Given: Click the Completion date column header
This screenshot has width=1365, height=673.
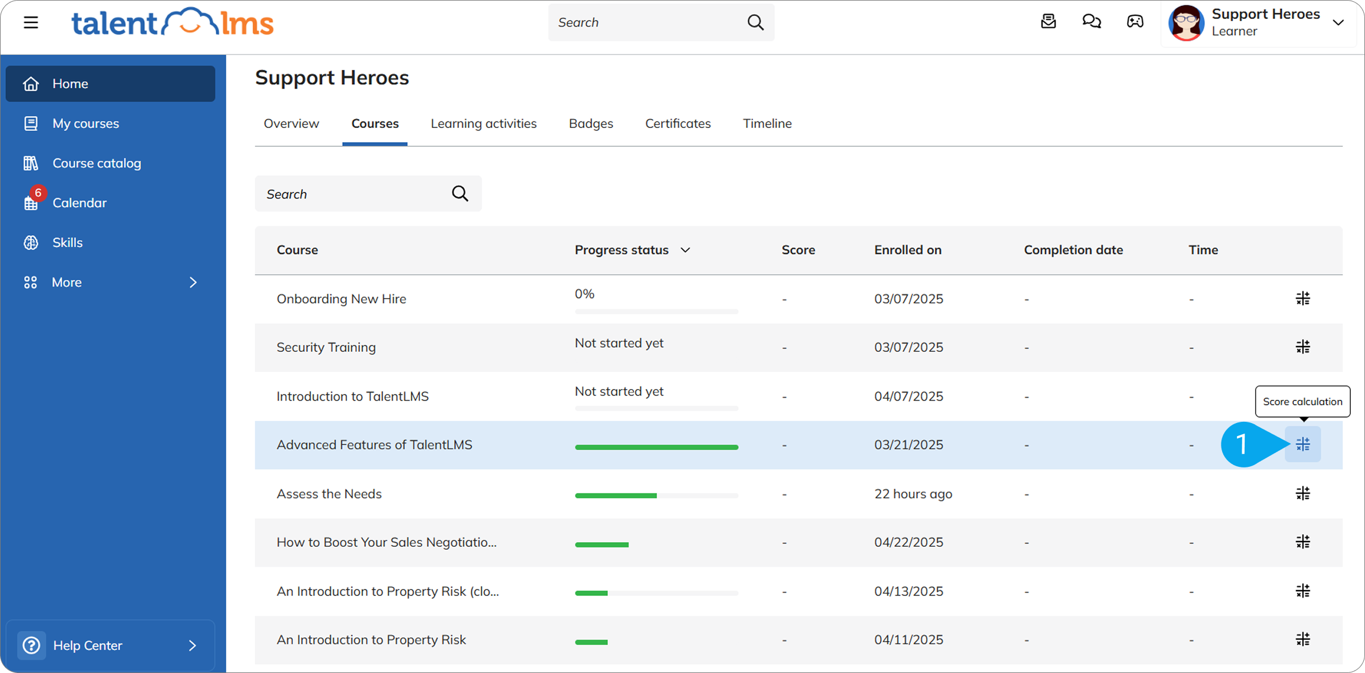Looking at the screenshot, I should point(1073,250).
